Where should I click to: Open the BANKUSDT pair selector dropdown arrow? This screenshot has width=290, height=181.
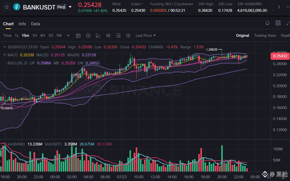[70, 7]
